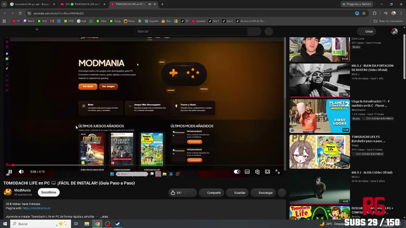Screen dimensions: 406x228
Task: Open the Dono bookmark
Action: click(x=129, y=21)
